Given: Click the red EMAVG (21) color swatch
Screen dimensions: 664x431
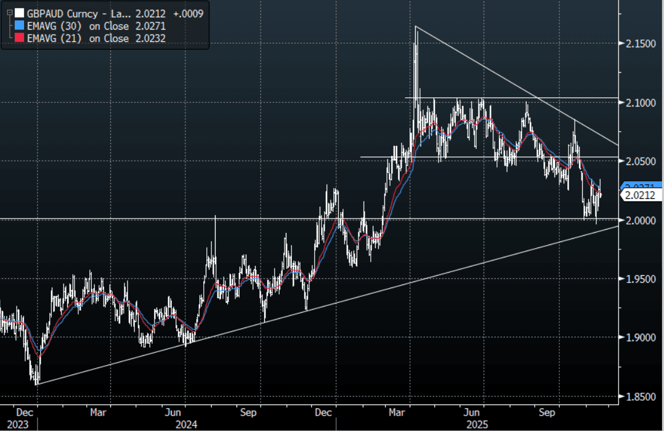Looking at the screenshot, I should pos(20,38).
